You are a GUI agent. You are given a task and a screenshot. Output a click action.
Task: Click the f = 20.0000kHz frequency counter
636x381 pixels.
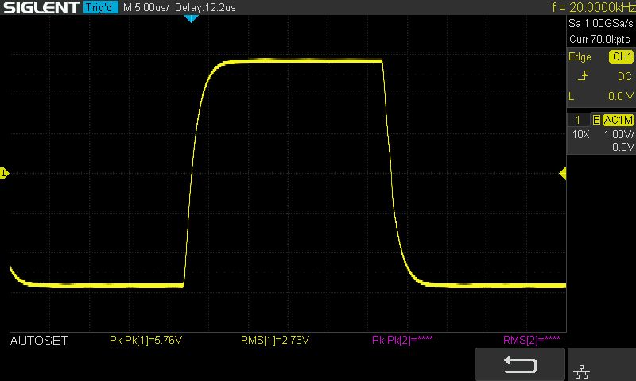[x=593, y=7]
